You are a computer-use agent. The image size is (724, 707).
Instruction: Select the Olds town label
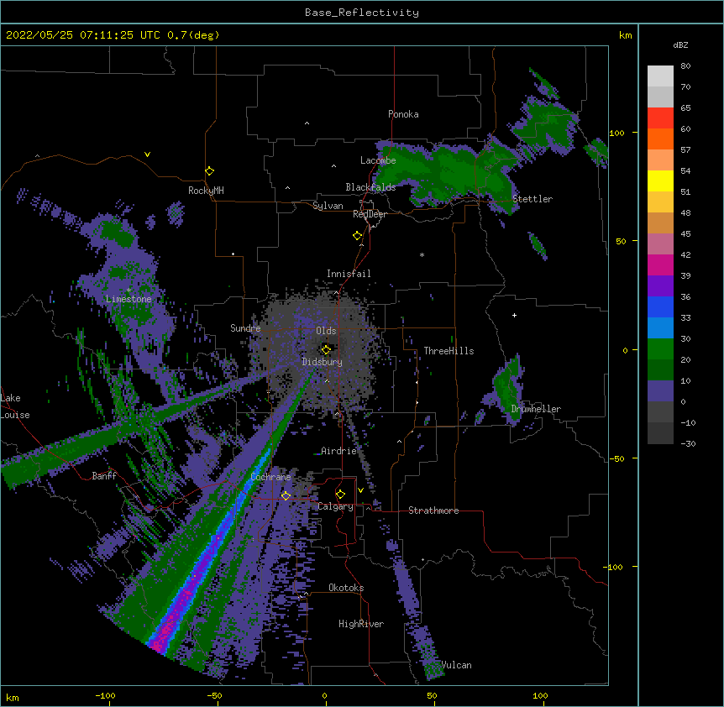click(x=326, y=331)
